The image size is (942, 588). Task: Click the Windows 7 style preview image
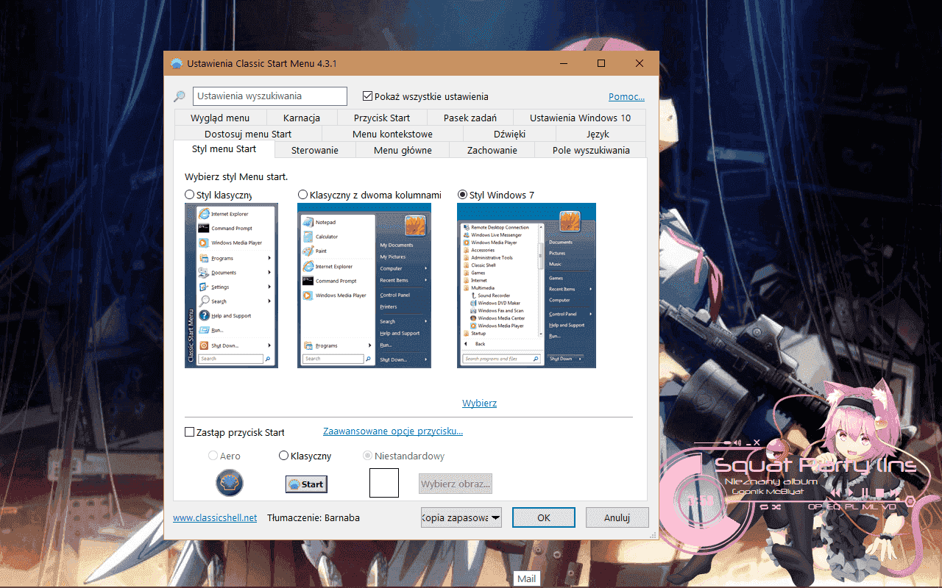point(526,285)
